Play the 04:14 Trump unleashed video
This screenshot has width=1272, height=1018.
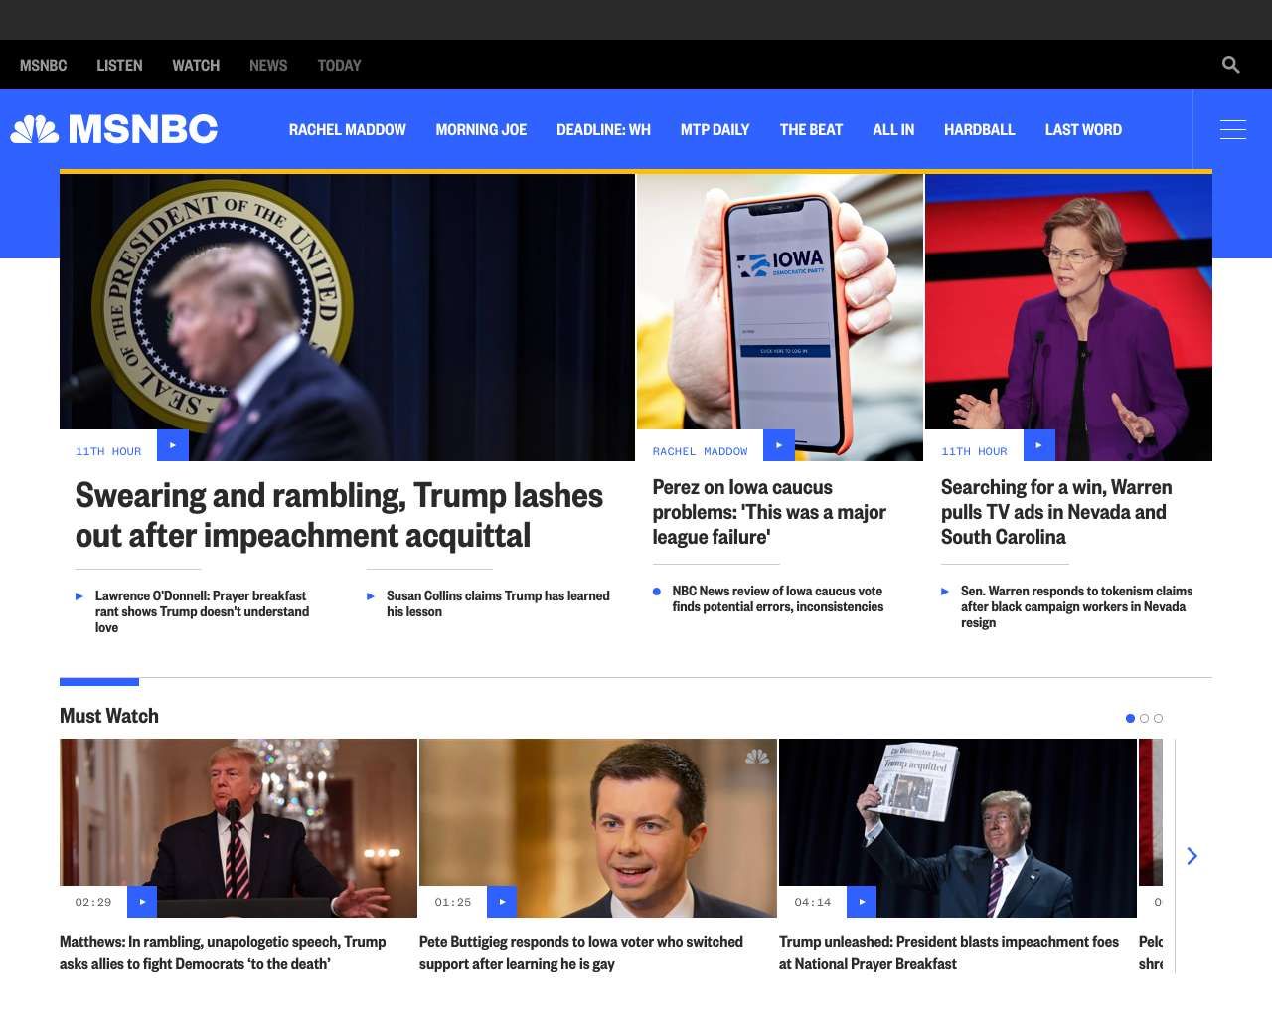point(862,902)
